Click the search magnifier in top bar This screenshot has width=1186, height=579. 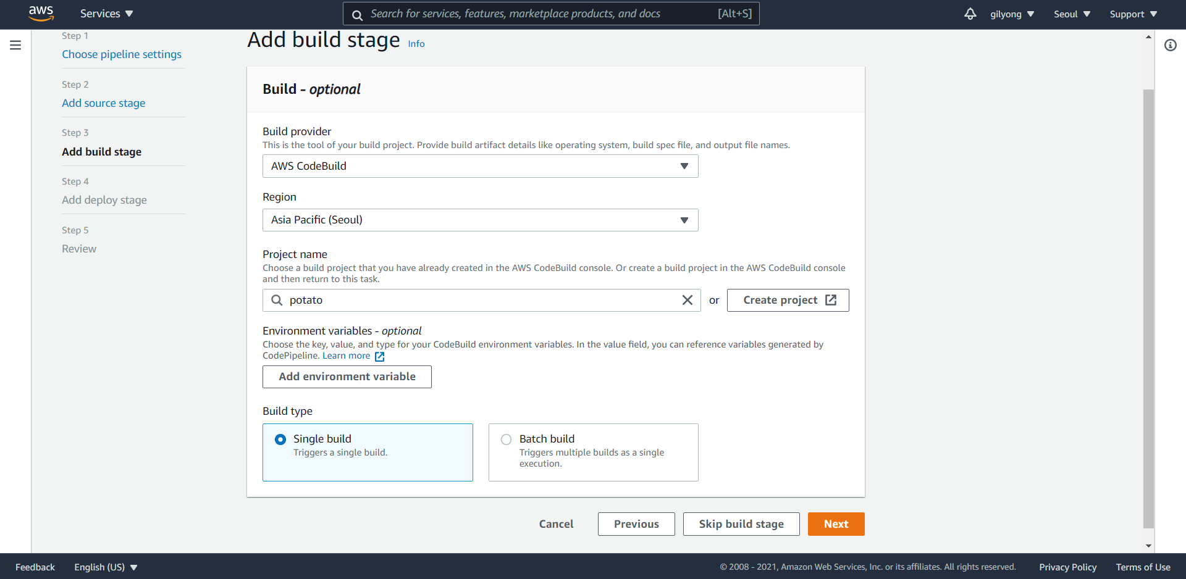coord(357,14)
